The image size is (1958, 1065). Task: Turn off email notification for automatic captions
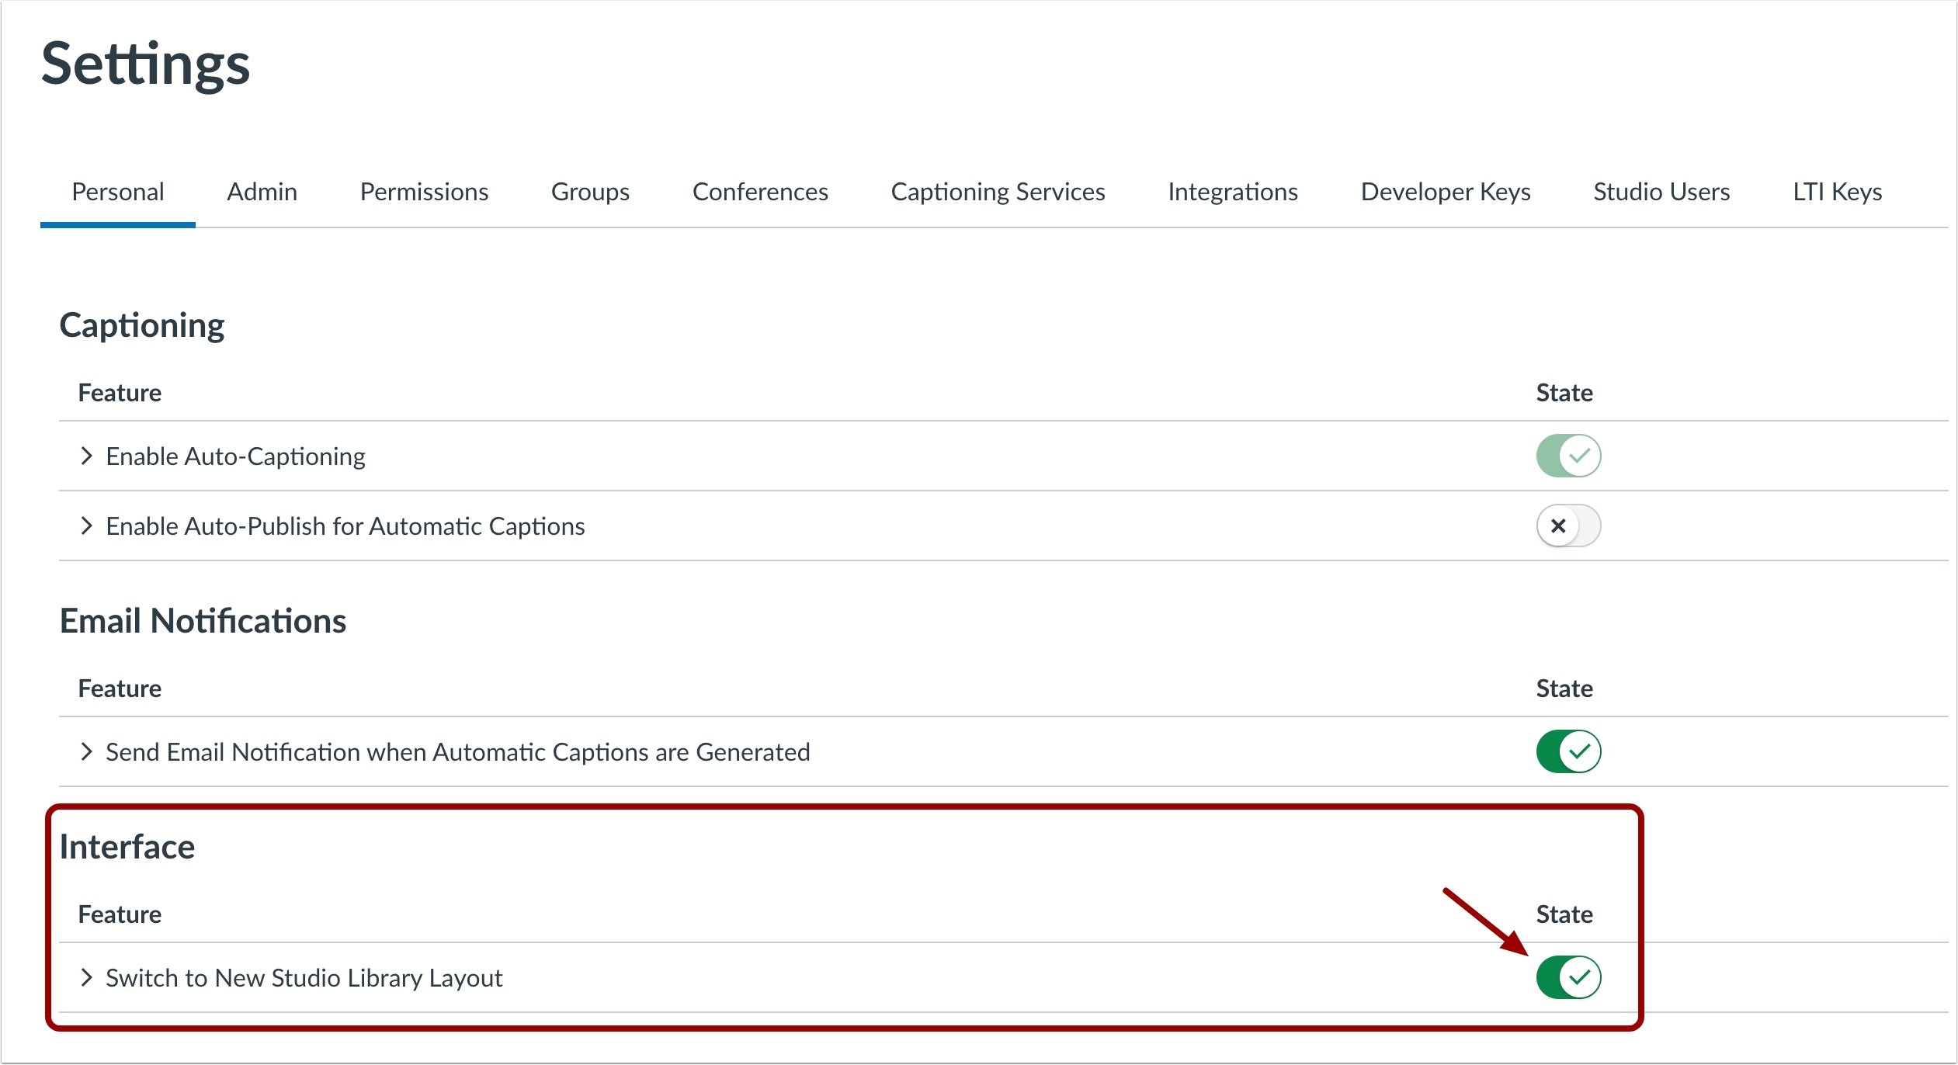coord(1567,751)
